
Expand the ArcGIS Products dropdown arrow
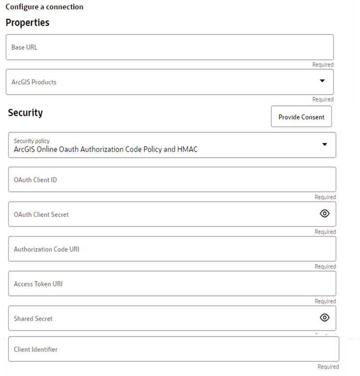coord(323,81)
